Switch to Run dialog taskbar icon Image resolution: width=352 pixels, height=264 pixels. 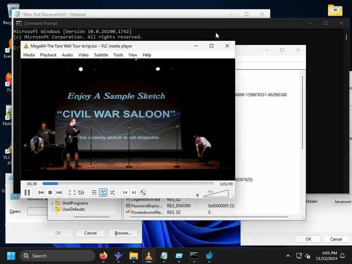pyautogui.click(x=179, y=256)
